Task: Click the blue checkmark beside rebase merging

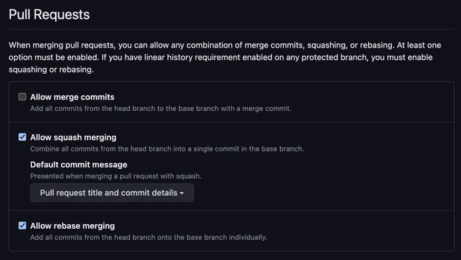Action: tap(22, 225)
